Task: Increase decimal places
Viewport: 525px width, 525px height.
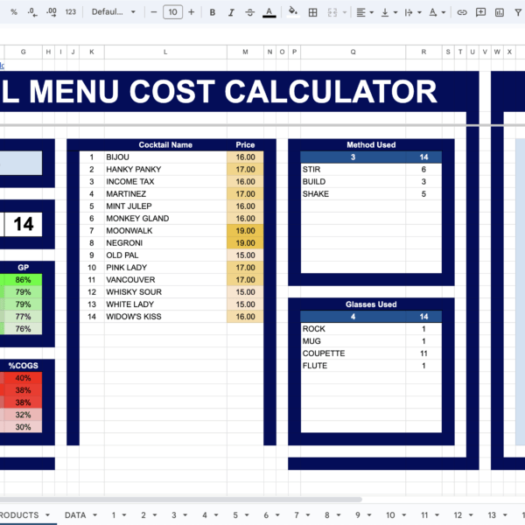Action: (x=52, y=12)
